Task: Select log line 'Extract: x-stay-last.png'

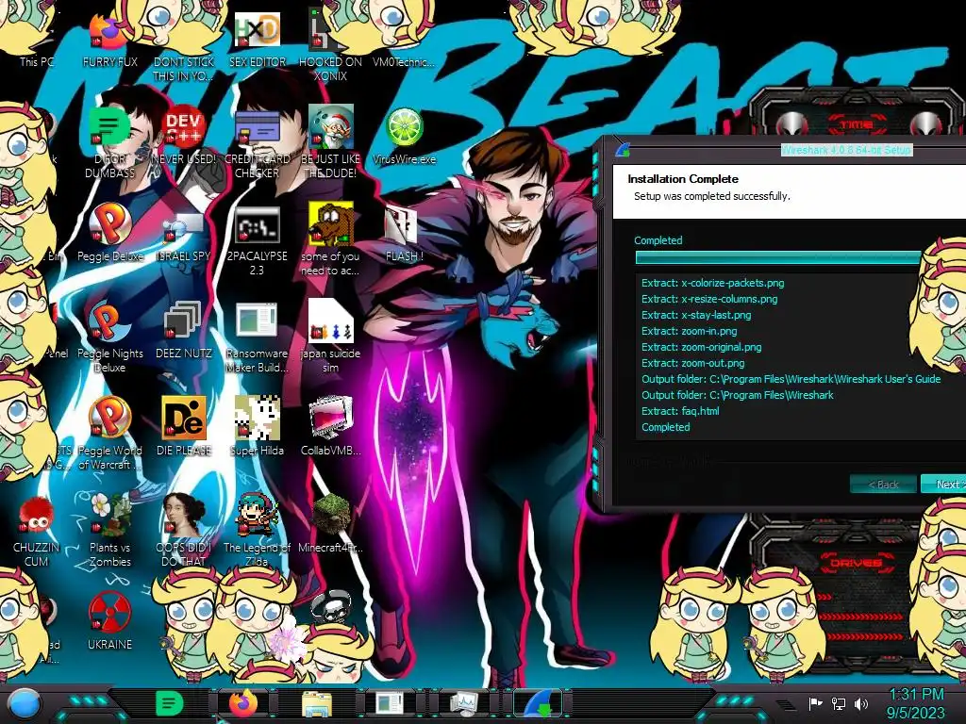Action: [696, 315]
